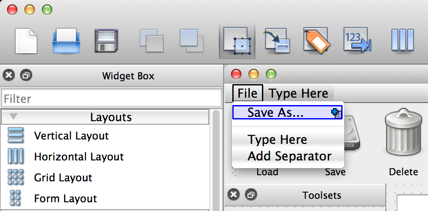Toggle floating for the Widget Box panel
Viewport: 428px width, 211px height.
click(26, 75)
